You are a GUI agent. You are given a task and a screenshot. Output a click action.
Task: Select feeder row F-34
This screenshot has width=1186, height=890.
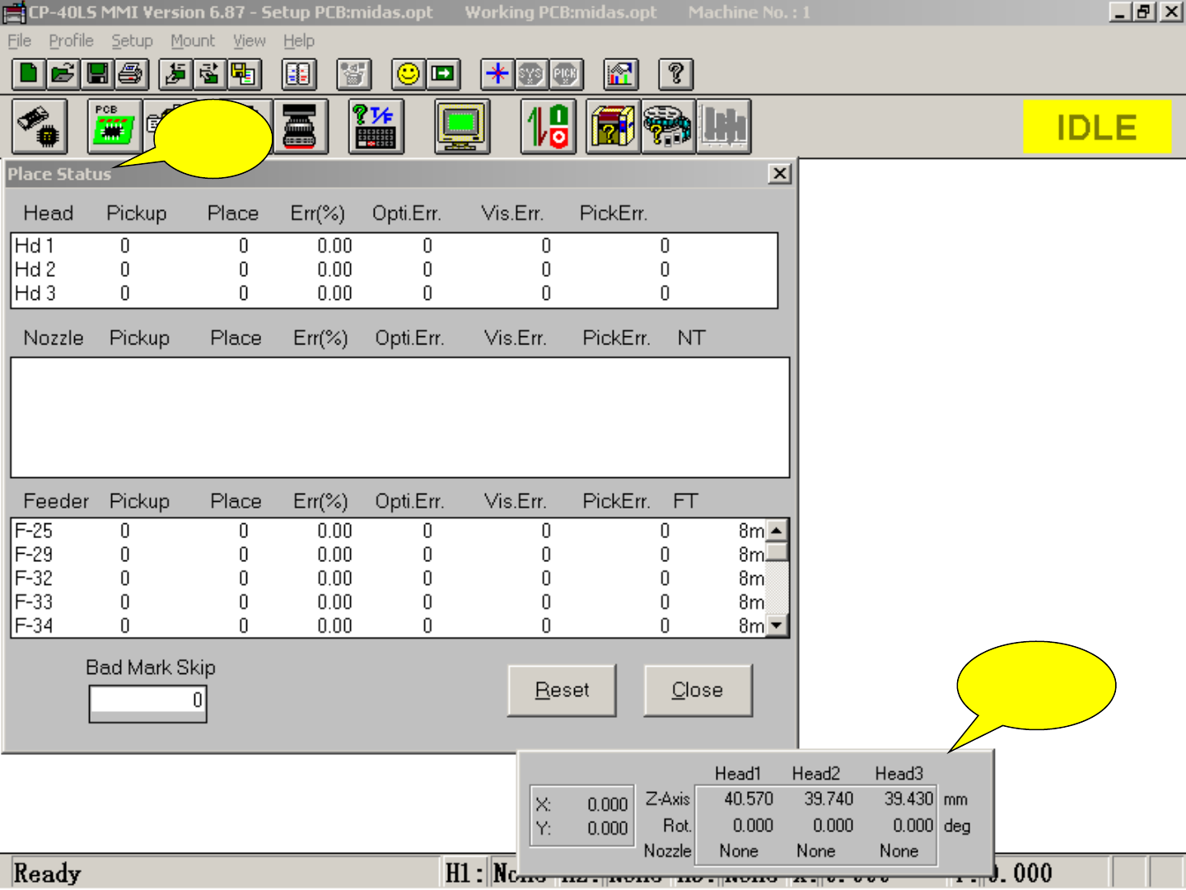click(389, 625)
